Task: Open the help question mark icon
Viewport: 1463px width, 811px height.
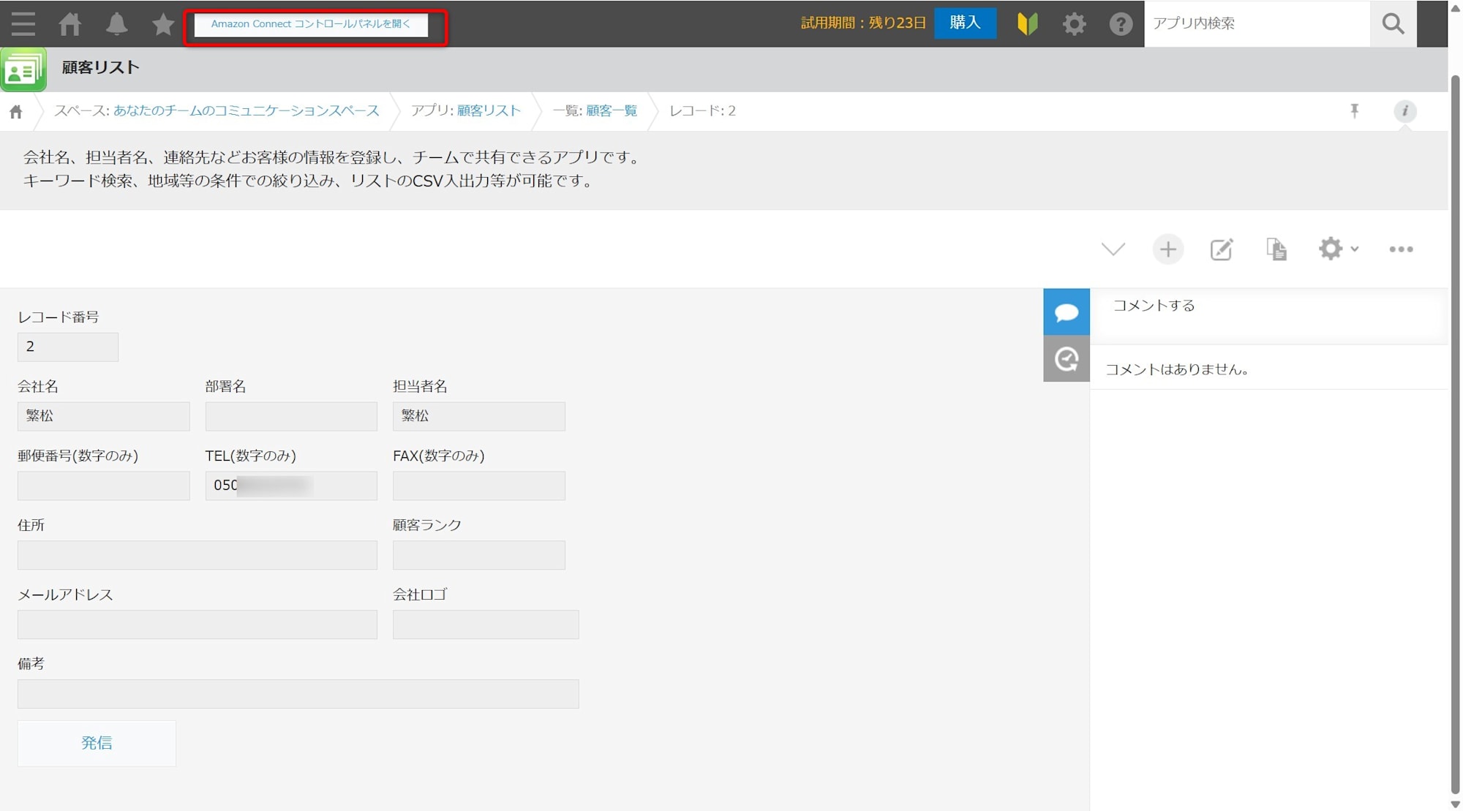Action: point(1120,23)
